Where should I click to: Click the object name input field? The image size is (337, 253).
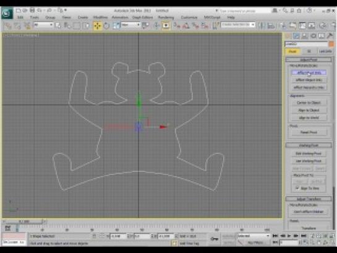coord(307,44)
